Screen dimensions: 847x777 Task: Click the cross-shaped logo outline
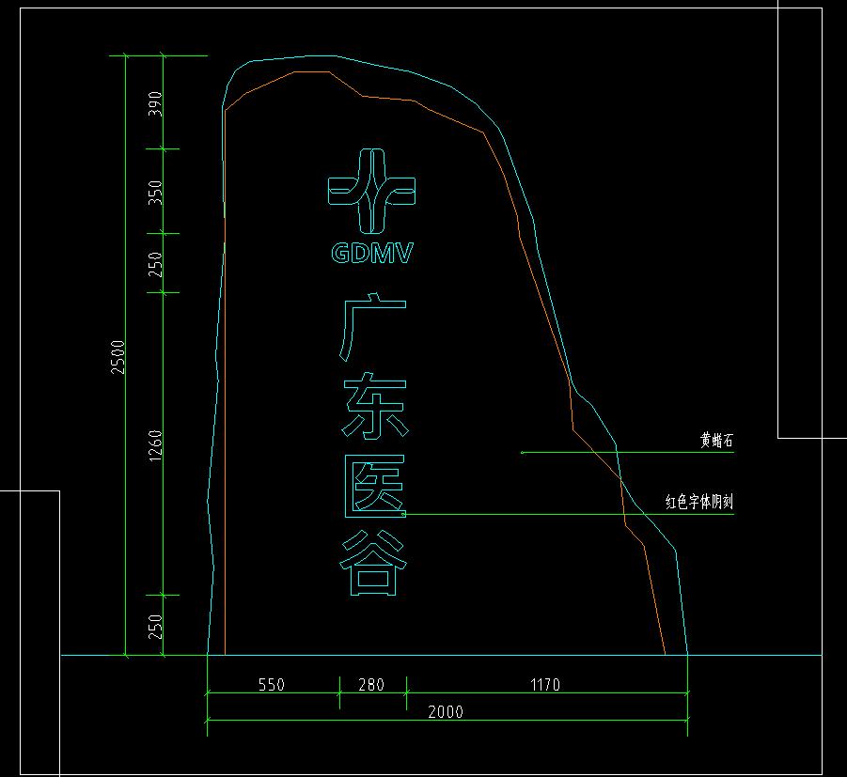pos(371,191)
